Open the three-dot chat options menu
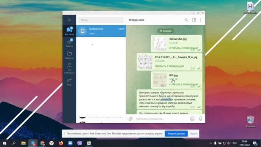 tap(201, 20)
